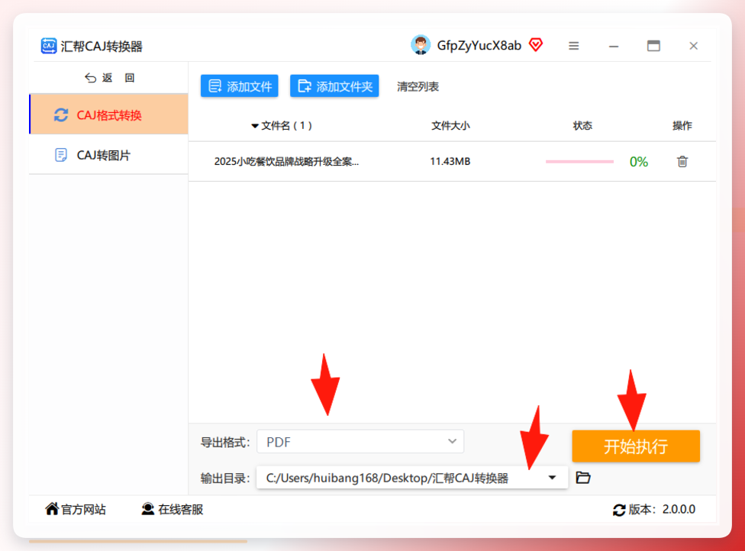Click the 官方网站 home icon
The image size is (745, 551).
[x=52, y=509]
